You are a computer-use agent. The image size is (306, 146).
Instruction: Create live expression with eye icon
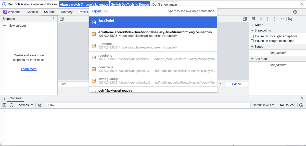point(40,105)
